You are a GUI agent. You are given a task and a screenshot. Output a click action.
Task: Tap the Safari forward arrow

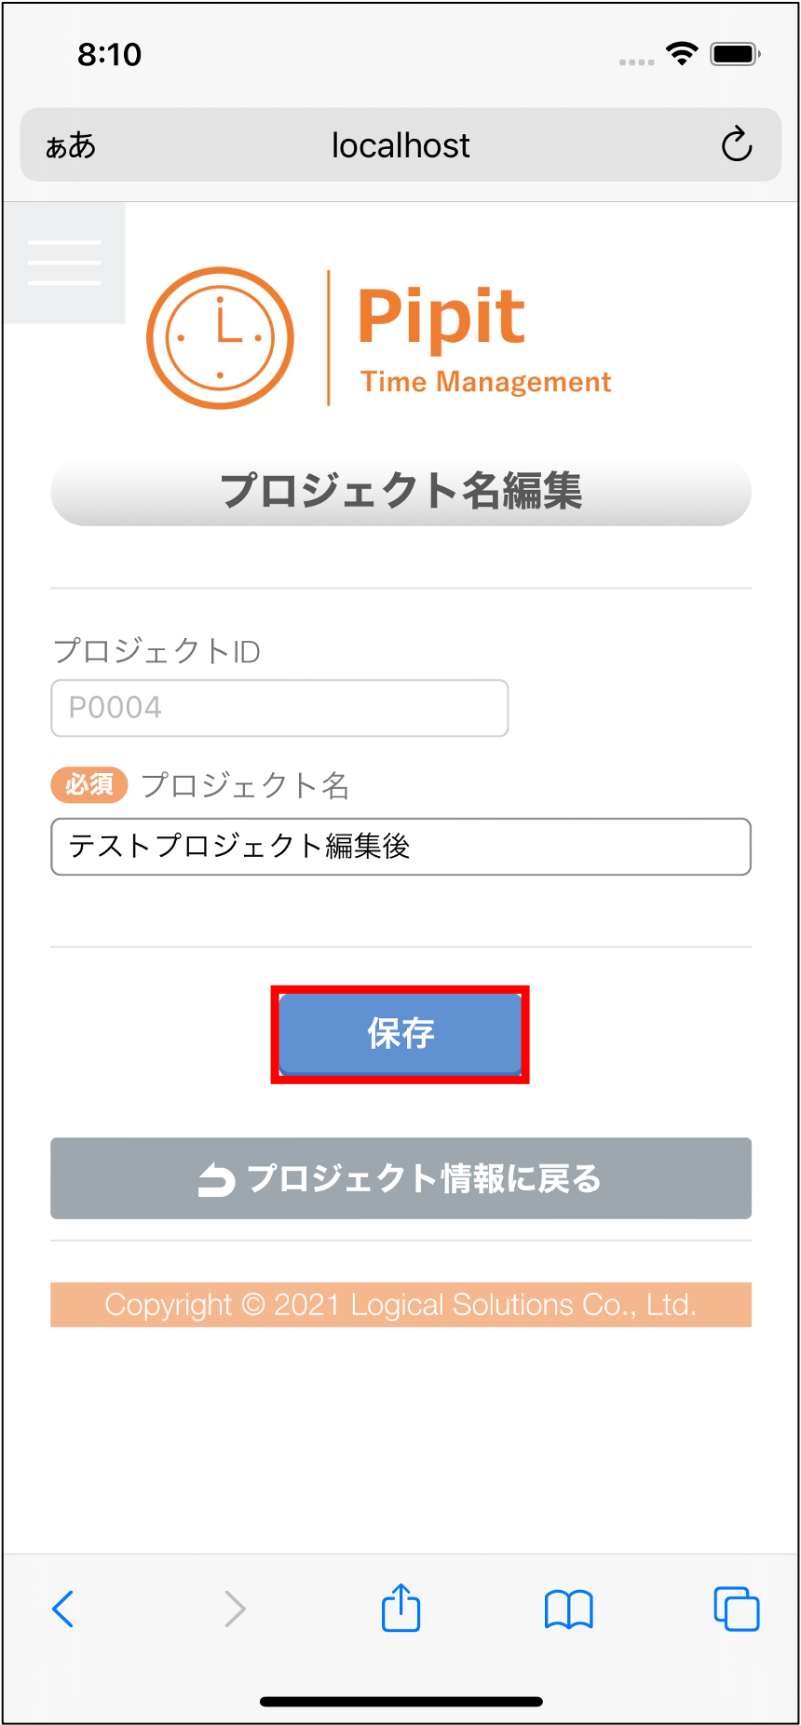tap(235, 1609)
